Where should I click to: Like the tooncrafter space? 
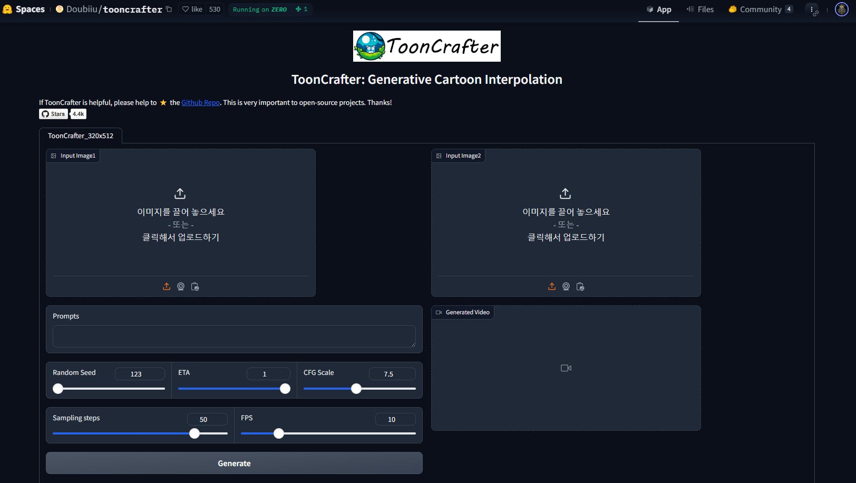(x=192, y=9)
